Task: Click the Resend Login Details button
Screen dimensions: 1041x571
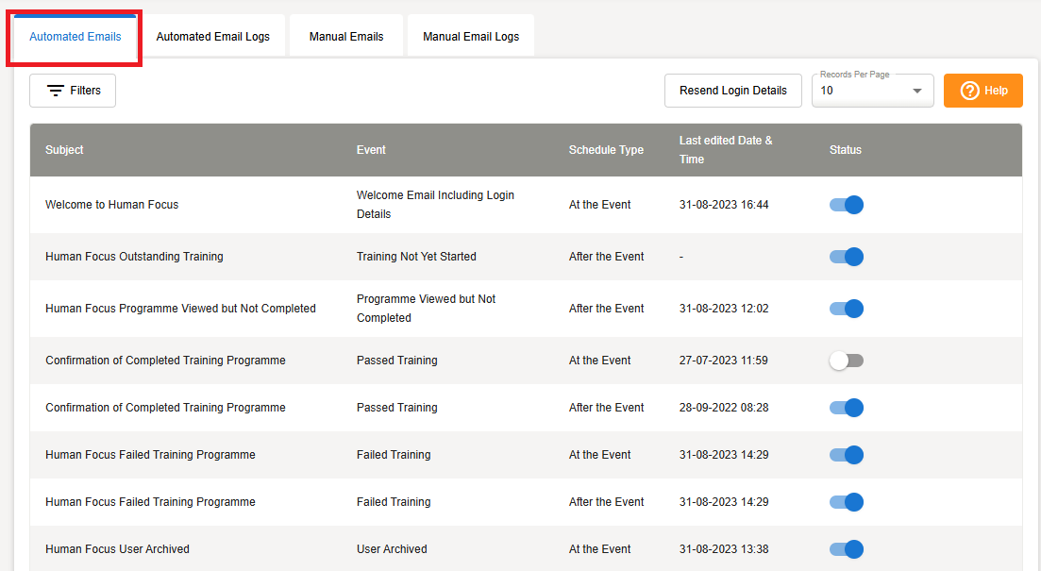Action: (733, 91)
